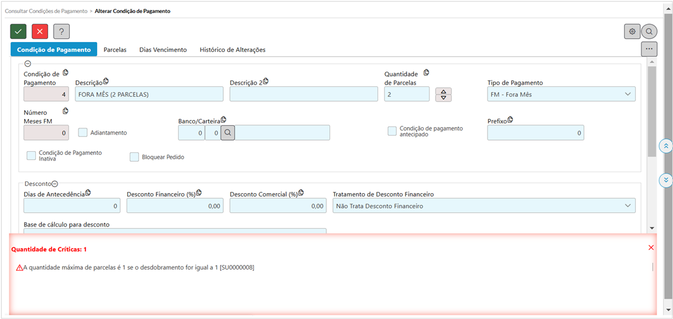Image resolution: width=673 pixels, height=319 pixels.
Task: Toggle the Bloquear Pedido checkbox
Action: pos(134,157)
